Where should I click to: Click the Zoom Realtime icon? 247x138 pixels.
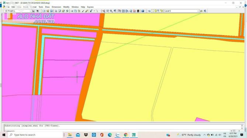(x=107, y=11)
